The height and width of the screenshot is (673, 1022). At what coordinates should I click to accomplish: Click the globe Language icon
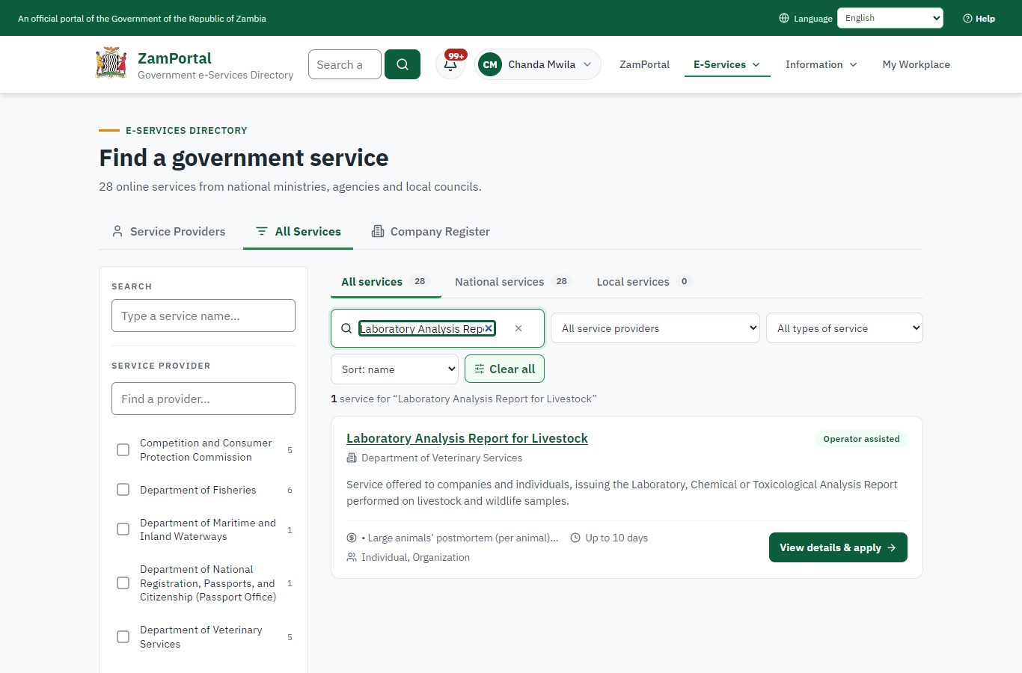(784, 18)
